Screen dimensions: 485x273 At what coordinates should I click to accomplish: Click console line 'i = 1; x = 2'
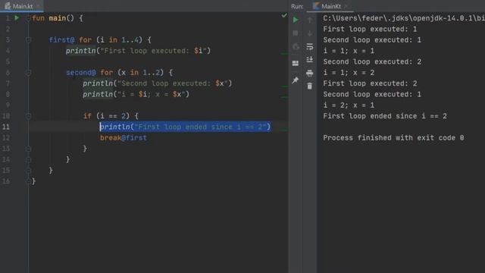349,73
